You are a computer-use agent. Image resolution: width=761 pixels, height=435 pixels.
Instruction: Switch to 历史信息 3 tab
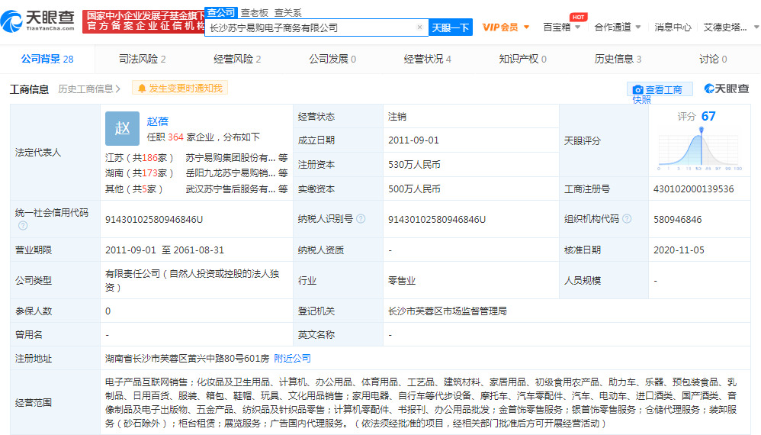(x=618, y=60)
